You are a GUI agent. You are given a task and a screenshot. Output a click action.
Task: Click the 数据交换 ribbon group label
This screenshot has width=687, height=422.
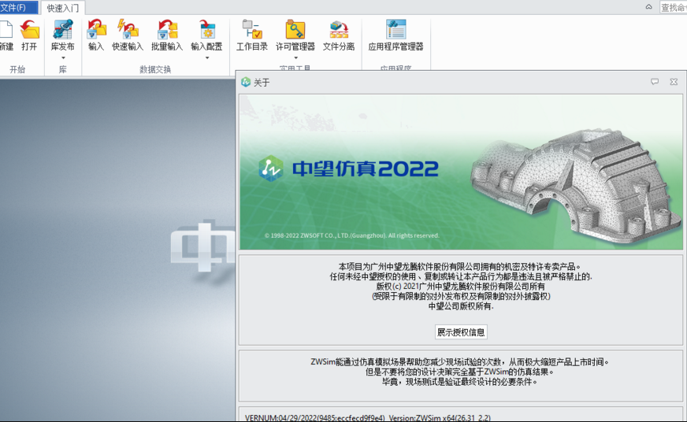tap(155, 69)
